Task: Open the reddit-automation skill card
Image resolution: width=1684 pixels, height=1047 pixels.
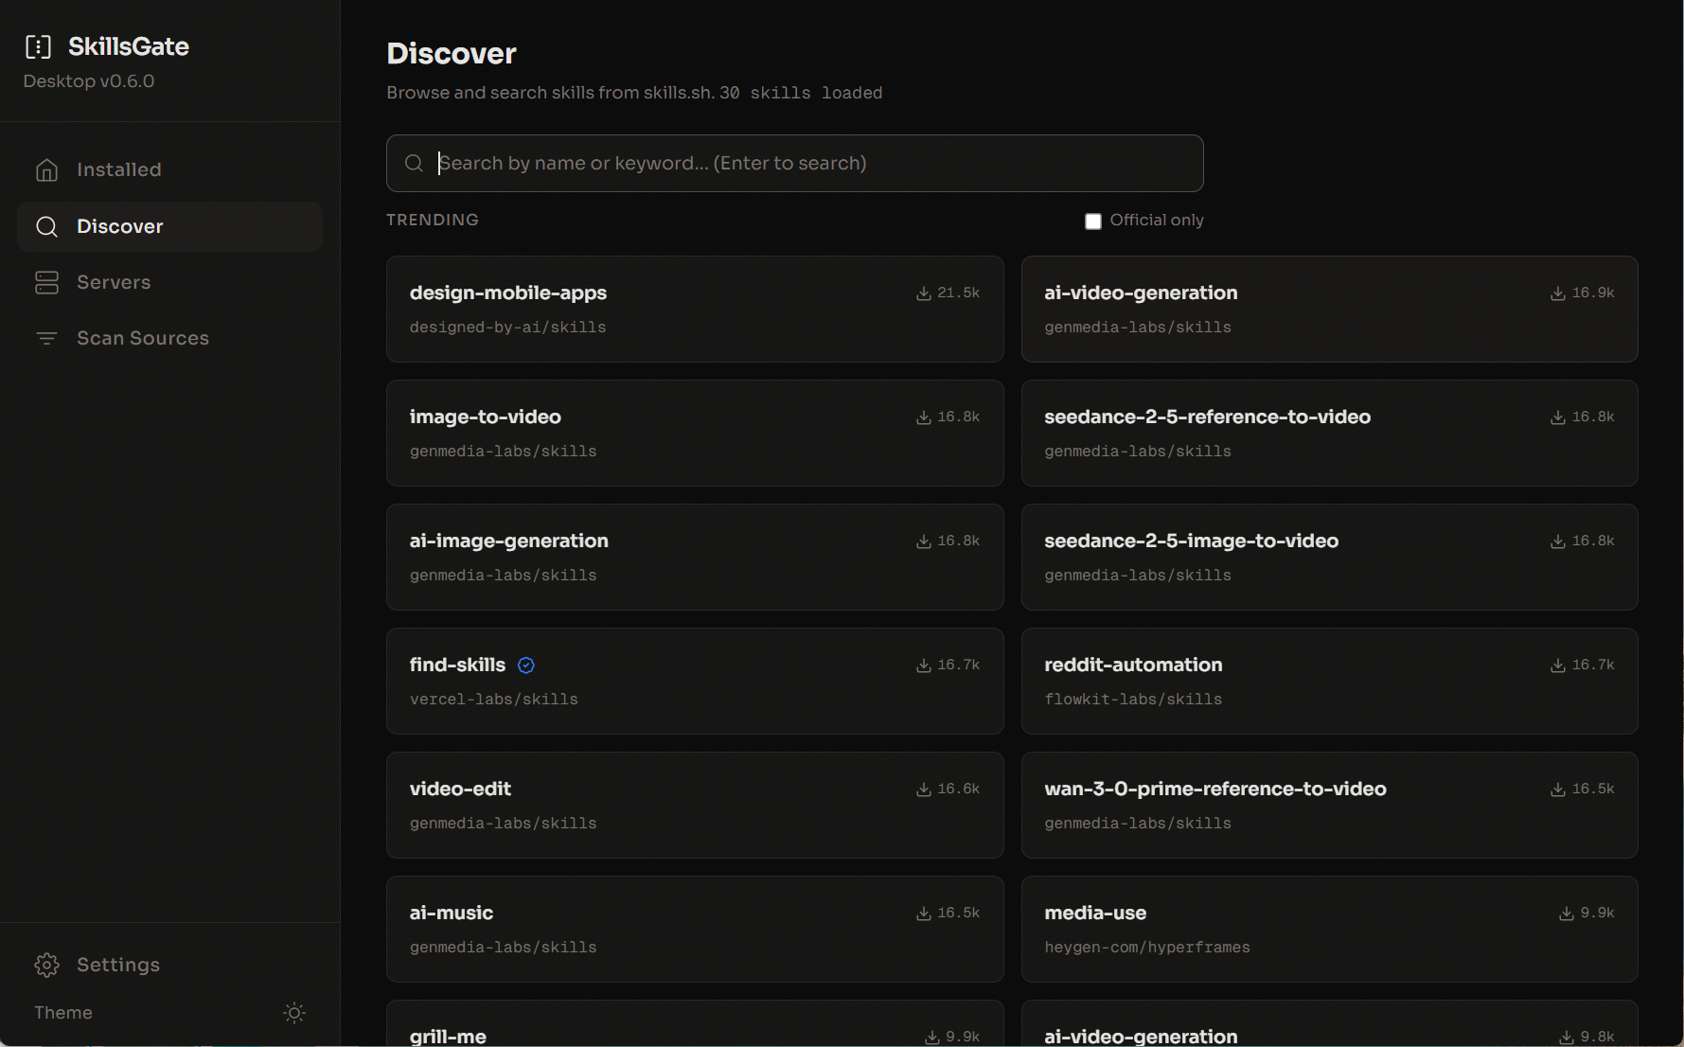Action: click(x=1329, y=681)
